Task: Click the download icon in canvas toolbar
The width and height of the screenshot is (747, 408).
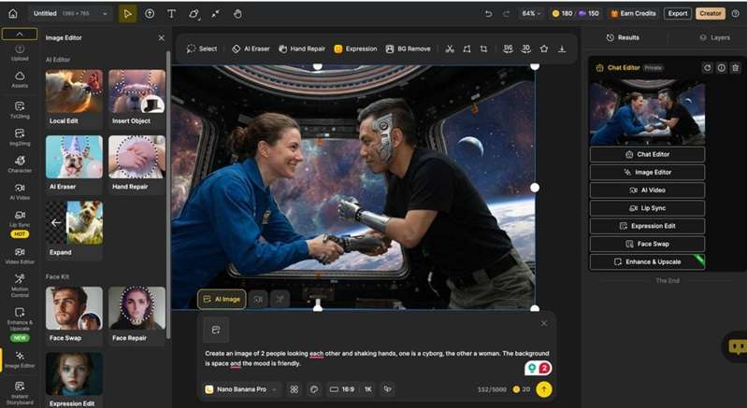Action: 562,49
